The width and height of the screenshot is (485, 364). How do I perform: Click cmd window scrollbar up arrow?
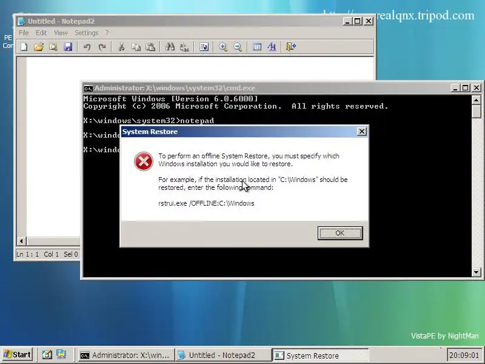click(477, 99)
